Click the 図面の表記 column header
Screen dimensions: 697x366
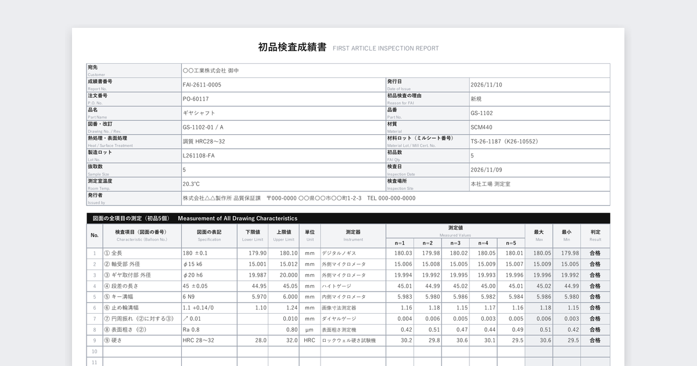click(209, 235)
